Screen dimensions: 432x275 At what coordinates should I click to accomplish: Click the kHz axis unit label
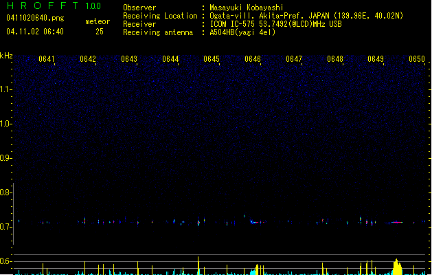pyautogui.click(x=6, y=56)
